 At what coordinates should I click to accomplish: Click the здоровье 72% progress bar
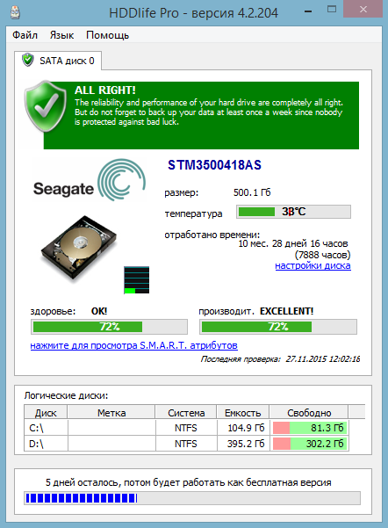click(x=110, y=327)
